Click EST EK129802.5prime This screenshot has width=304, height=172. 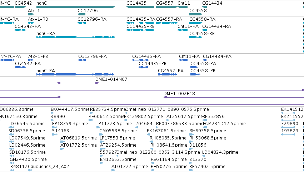point(143,117)
